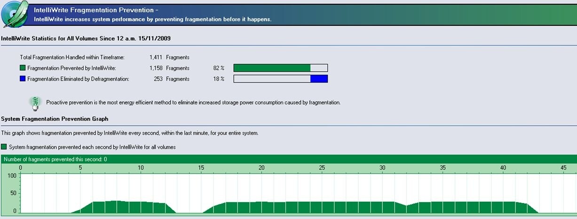This screenshot has width=577, height=219.
Task: Click System fragmentation prevented each second legend
Action: pos(92,147)
